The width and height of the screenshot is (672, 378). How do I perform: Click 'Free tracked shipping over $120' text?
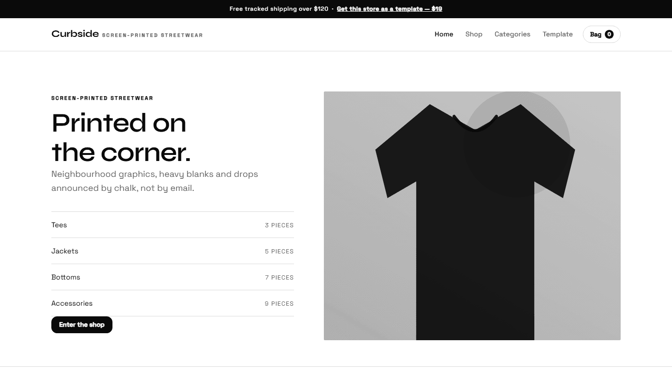[279, 9]
